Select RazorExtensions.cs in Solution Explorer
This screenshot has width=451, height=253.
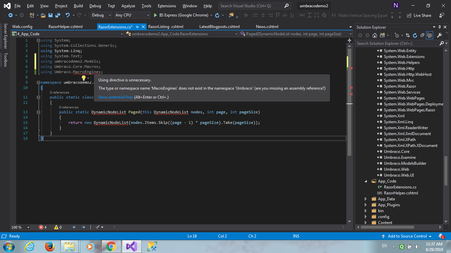point(400,187)
